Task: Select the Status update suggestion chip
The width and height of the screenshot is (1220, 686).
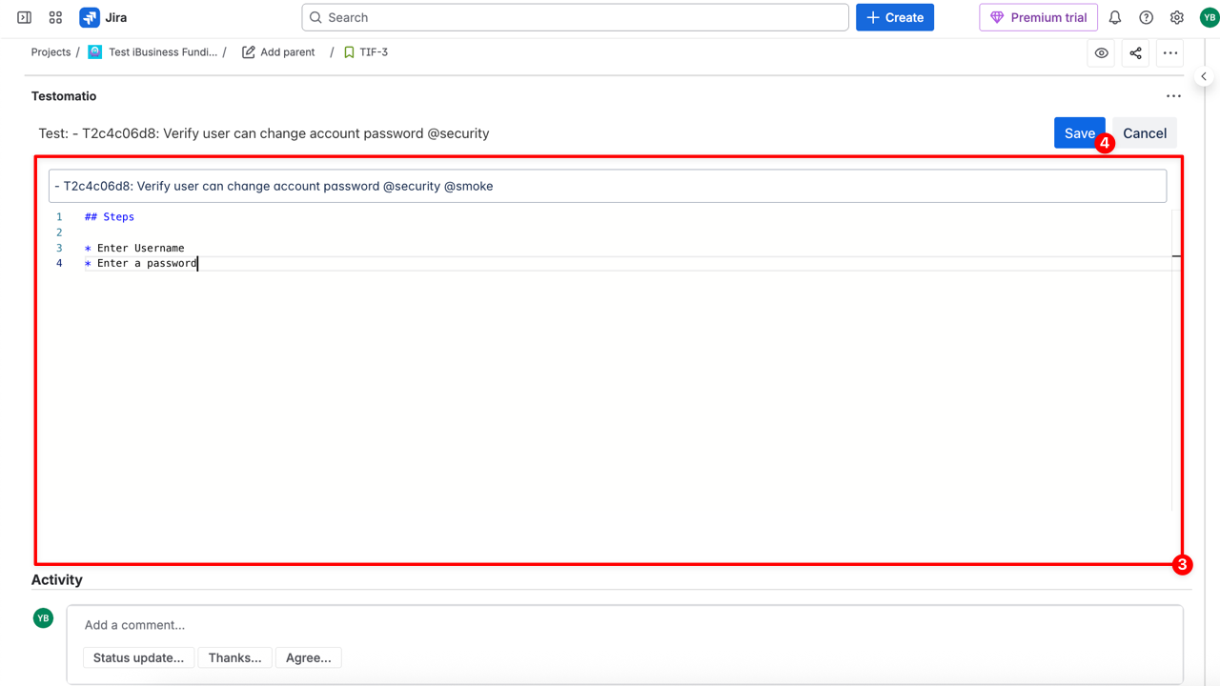Action: pyautogui.click(x=138, y=657)
